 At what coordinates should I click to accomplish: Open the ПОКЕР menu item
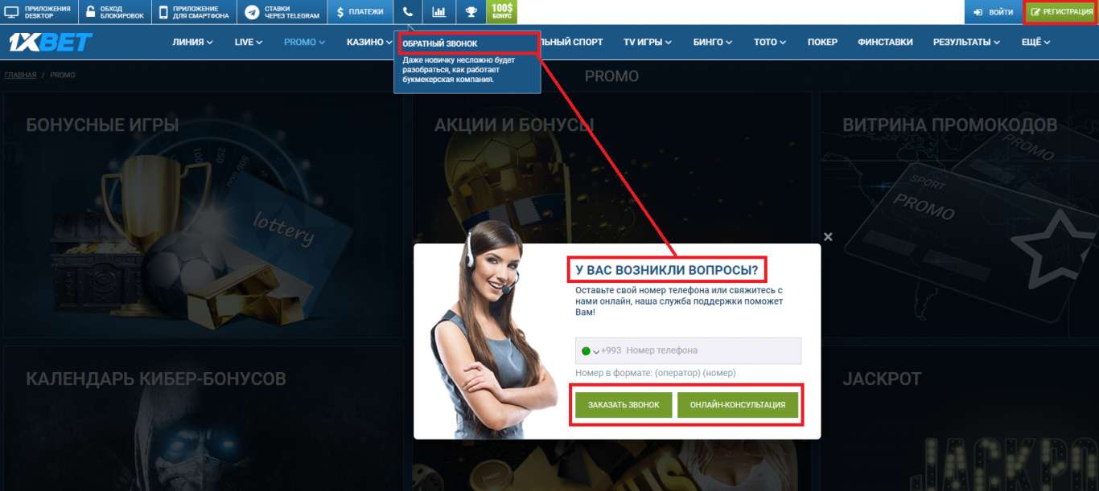point(822,42)
